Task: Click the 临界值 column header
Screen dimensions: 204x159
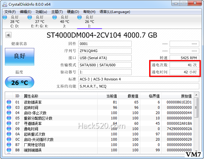Action: coord(151,96)
